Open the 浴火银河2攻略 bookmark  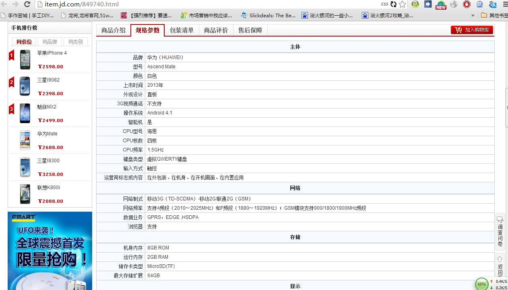[x=388, y=16]
